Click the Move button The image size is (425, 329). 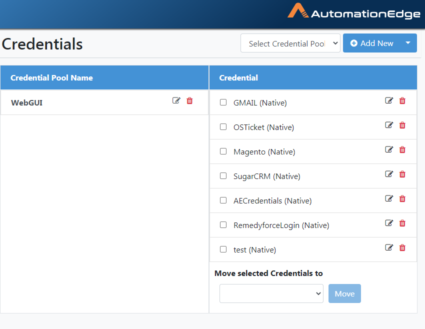344,293
